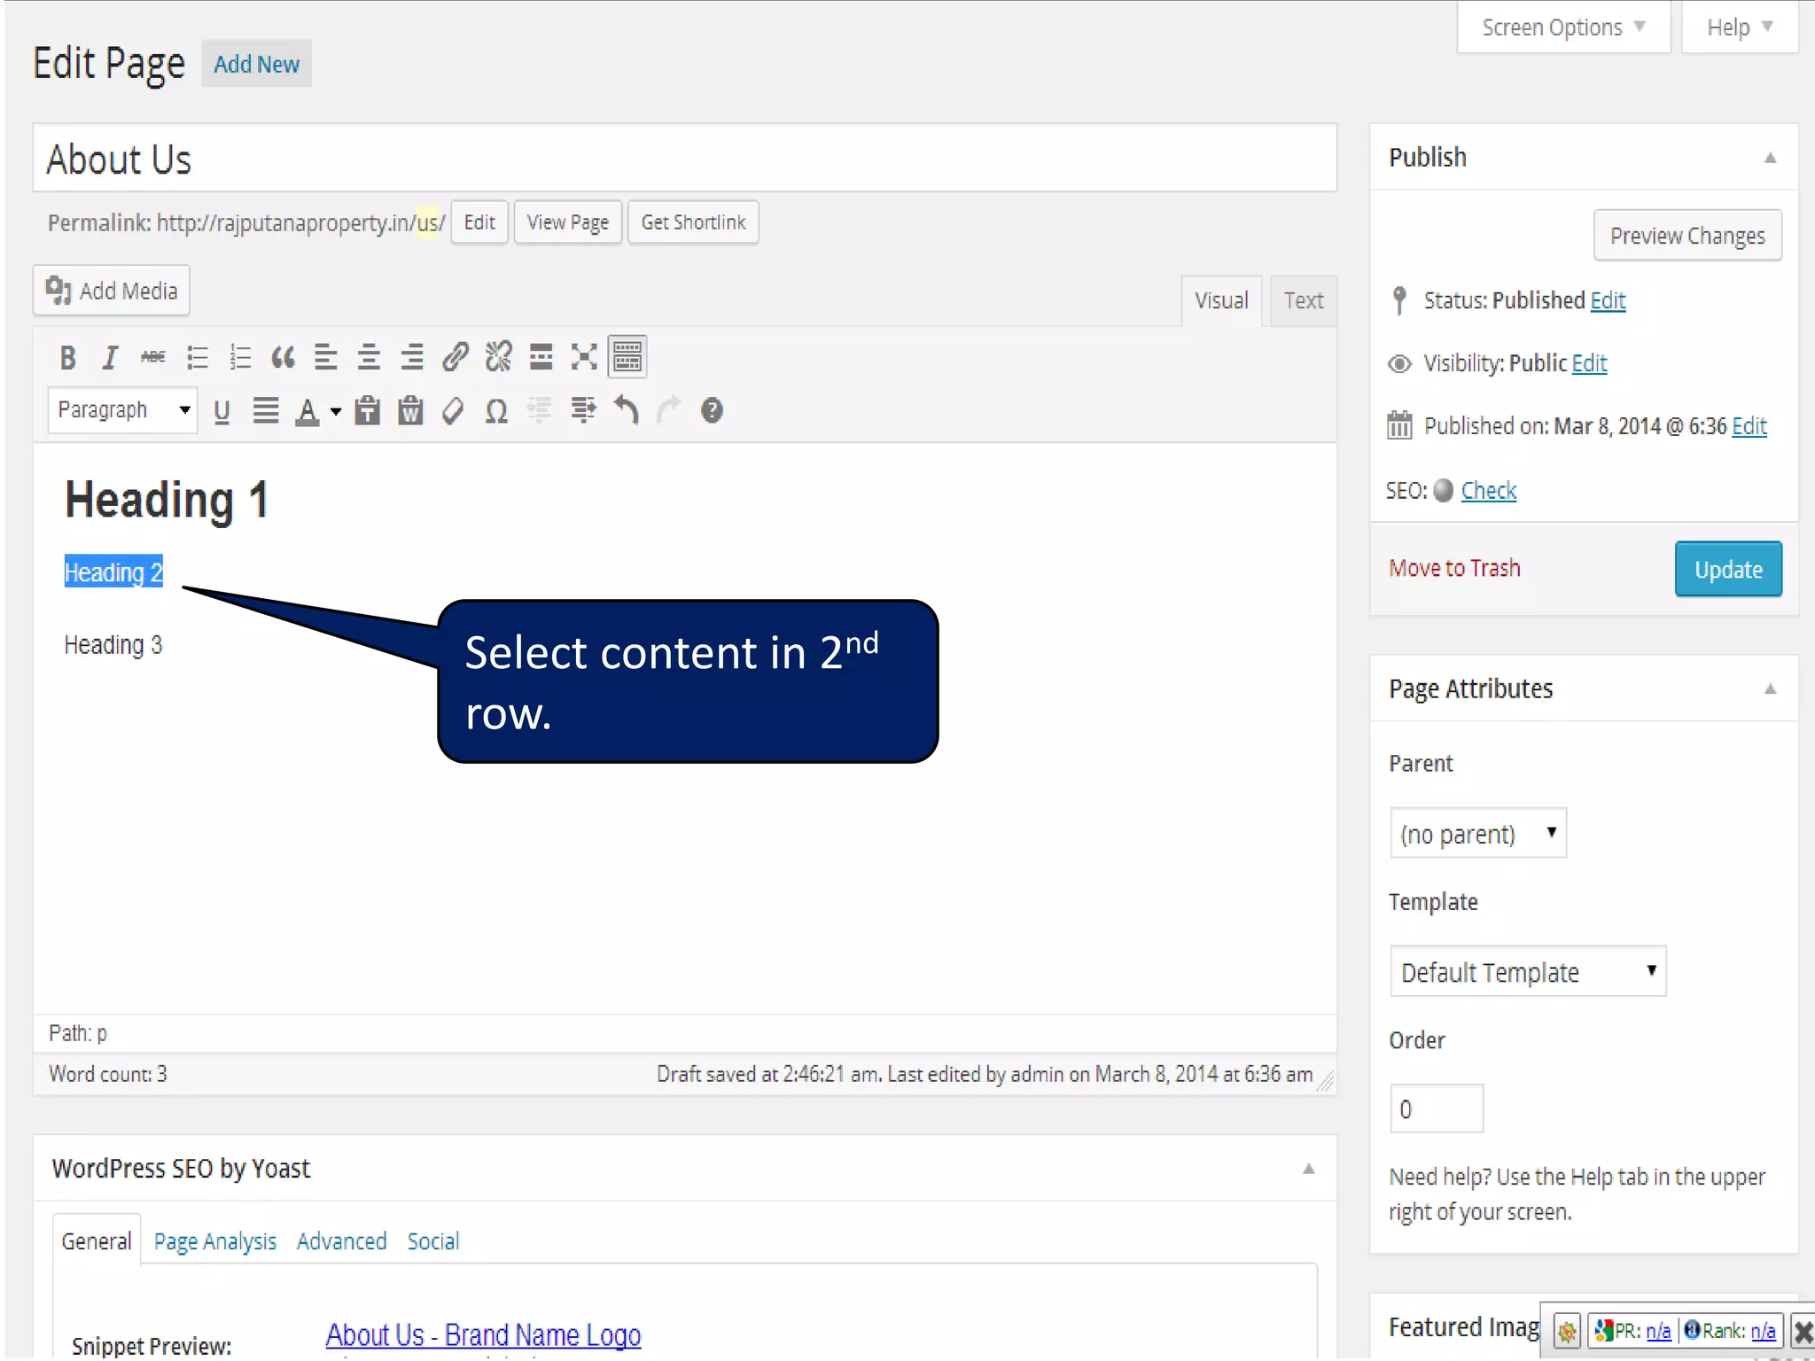The image size is (1815, 1361).
Task: Click the Add Media button
Action: point(112,291)
